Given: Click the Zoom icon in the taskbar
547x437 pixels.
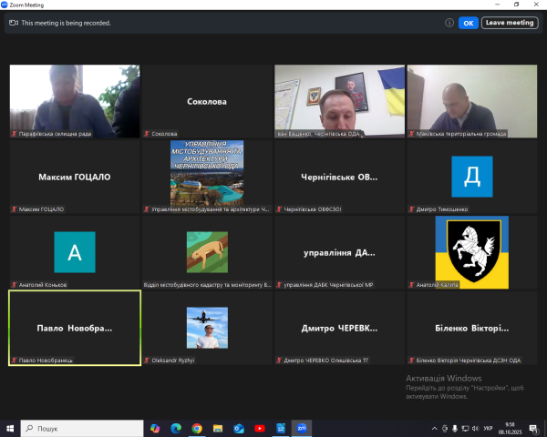Looking at the screenshot, I should 302,428.
